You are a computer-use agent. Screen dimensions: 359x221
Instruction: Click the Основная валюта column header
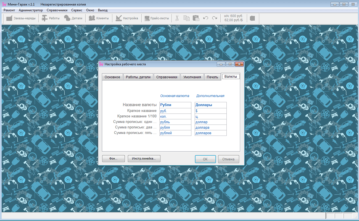175,96
